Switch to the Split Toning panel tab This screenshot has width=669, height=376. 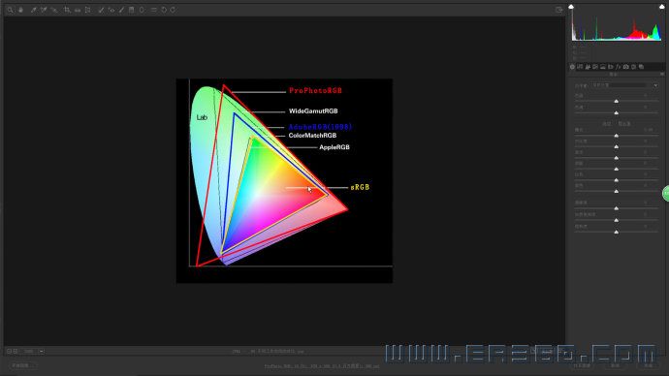(603, 67)
